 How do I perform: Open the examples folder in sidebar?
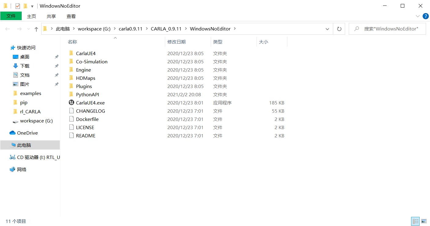tap(31, 94)
